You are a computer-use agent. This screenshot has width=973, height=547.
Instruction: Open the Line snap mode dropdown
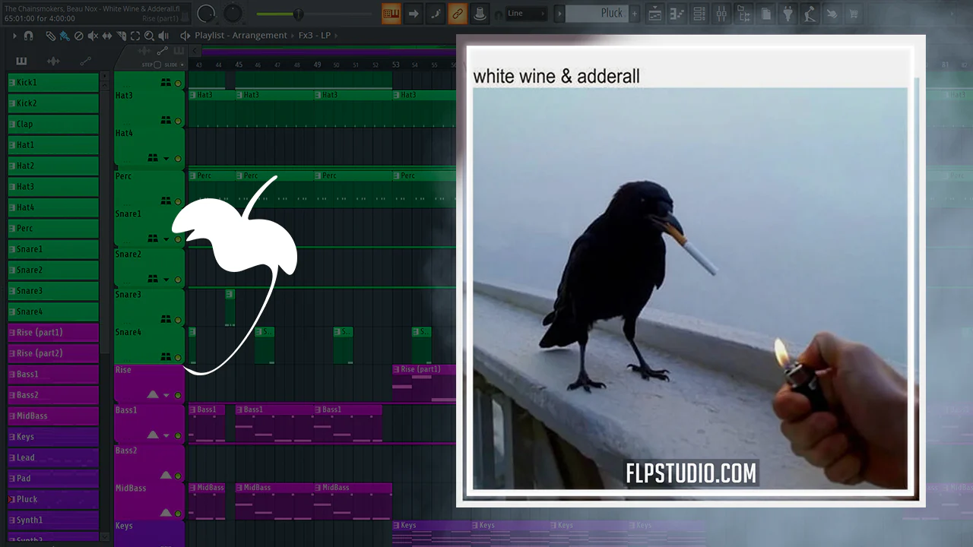526,13
